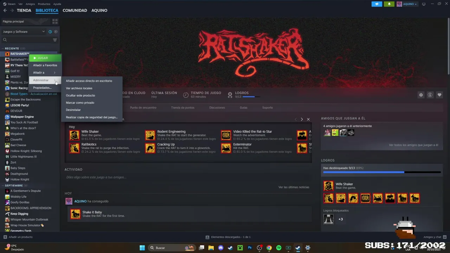
Task: Choose Añadir acceso directo en escritorio
Action: 92,81
